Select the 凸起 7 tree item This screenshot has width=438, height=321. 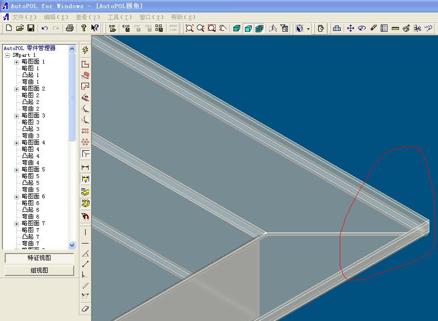point(30,237)
